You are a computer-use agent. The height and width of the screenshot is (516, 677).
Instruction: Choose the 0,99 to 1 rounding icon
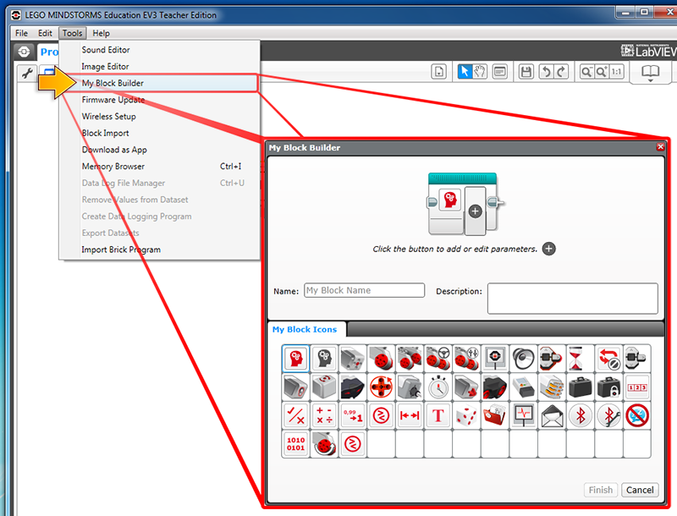pos(353,415)
